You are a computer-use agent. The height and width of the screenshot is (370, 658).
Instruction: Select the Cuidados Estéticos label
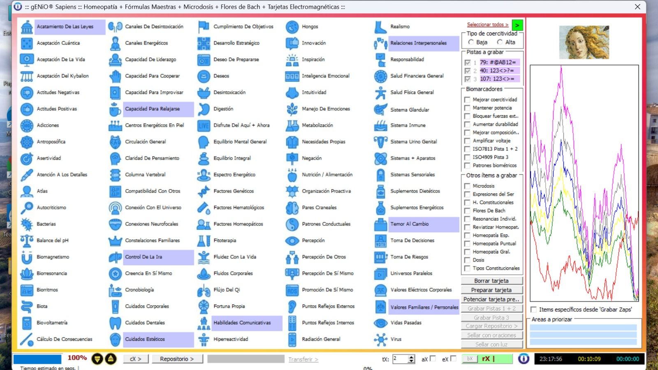pos(158,339)
